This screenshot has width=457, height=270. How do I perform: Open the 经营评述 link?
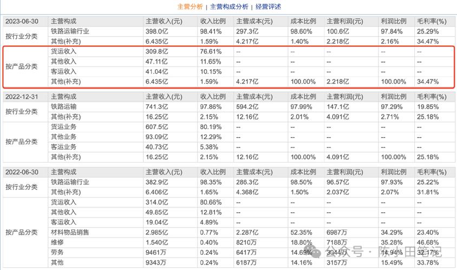coord(268,6)
